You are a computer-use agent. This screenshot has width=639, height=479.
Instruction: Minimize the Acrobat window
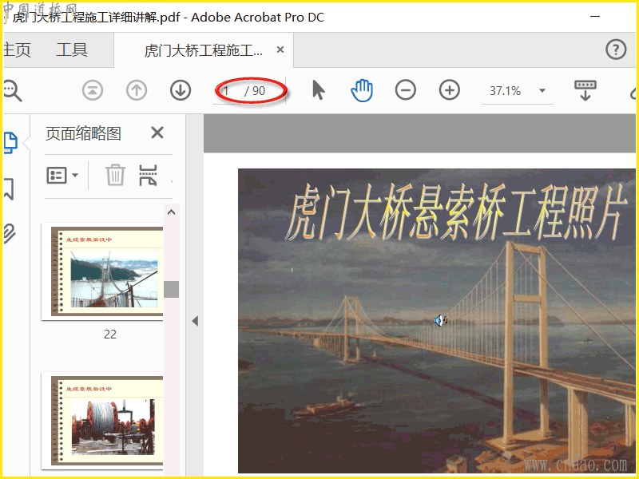click(x=595, y=16)
